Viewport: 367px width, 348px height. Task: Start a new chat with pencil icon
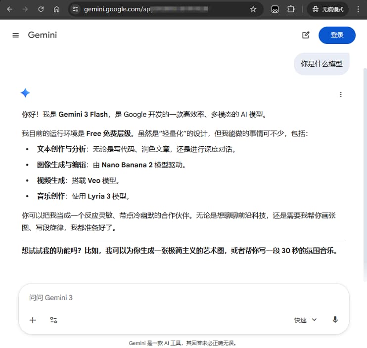pyautogui.click(x=306, y=35)
